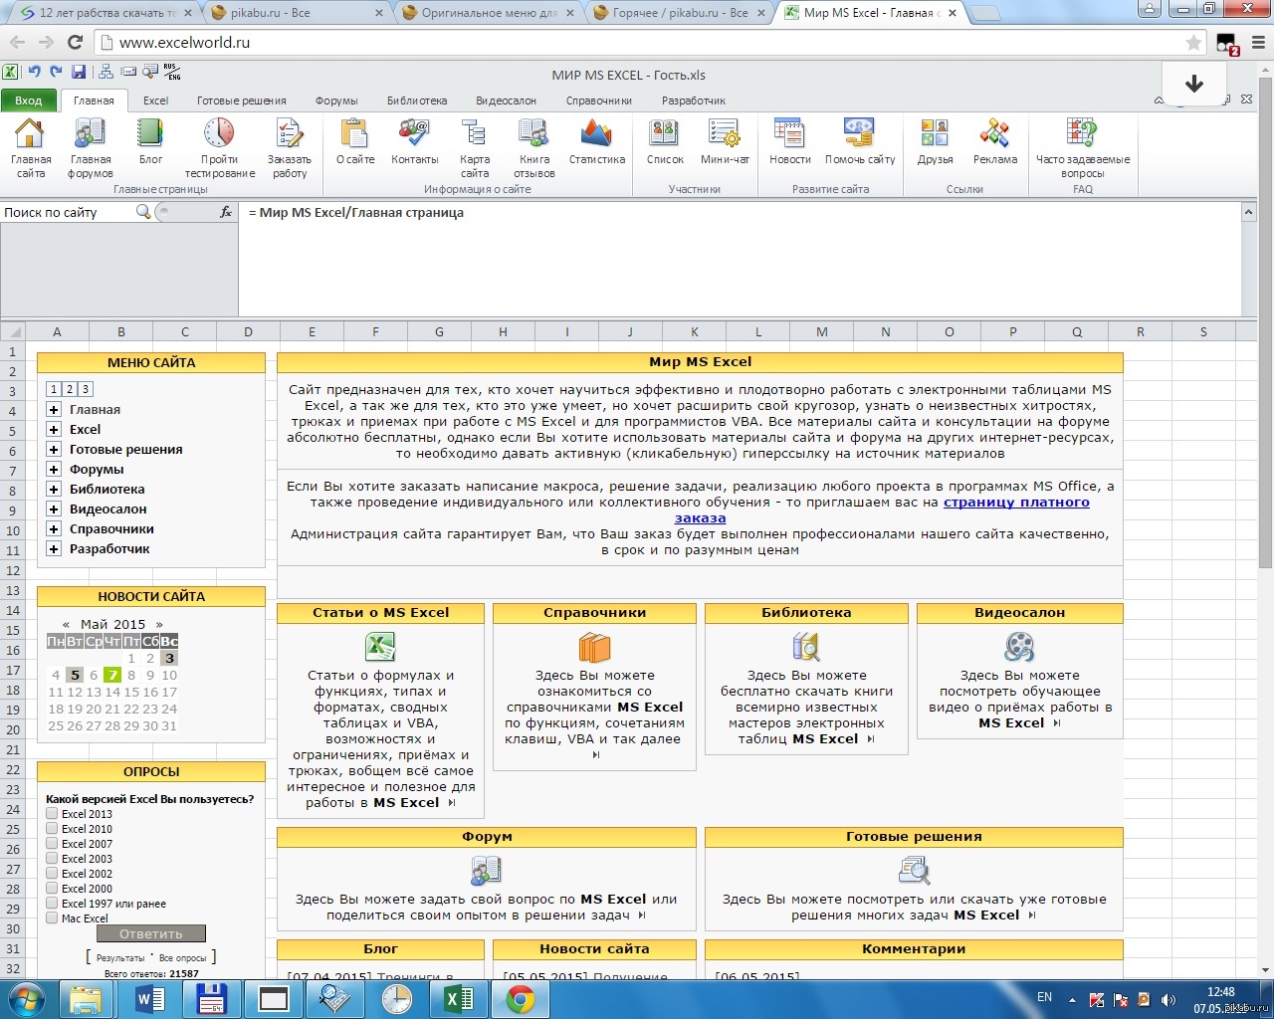The height and width of the screenshot is (1019, 1274).
Task: Check the Excel 1997 или ранее option
Action: tap(52, 903)
